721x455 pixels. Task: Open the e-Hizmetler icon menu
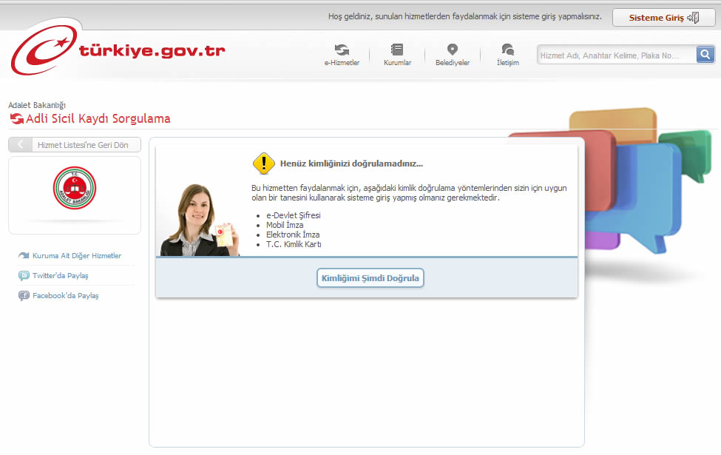pyautogui.click(x=342, y=50)
